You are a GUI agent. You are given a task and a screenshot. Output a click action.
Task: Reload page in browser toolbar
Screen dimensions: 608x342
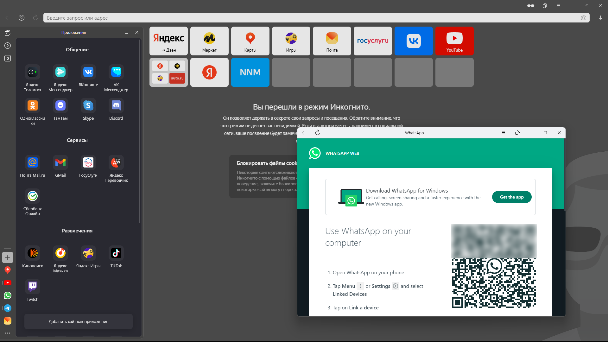tap(35, 18)
